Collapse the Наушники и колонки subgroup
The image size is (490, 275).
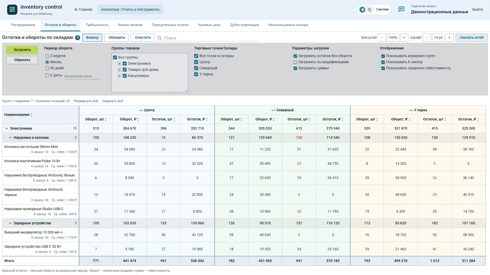pos(10,138)
